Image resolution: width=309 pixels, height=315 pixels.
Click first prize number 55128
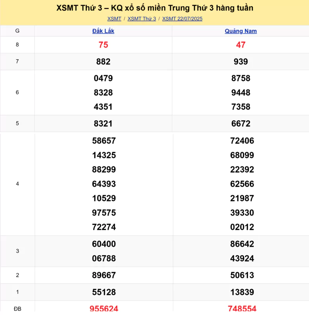(104, 292)
